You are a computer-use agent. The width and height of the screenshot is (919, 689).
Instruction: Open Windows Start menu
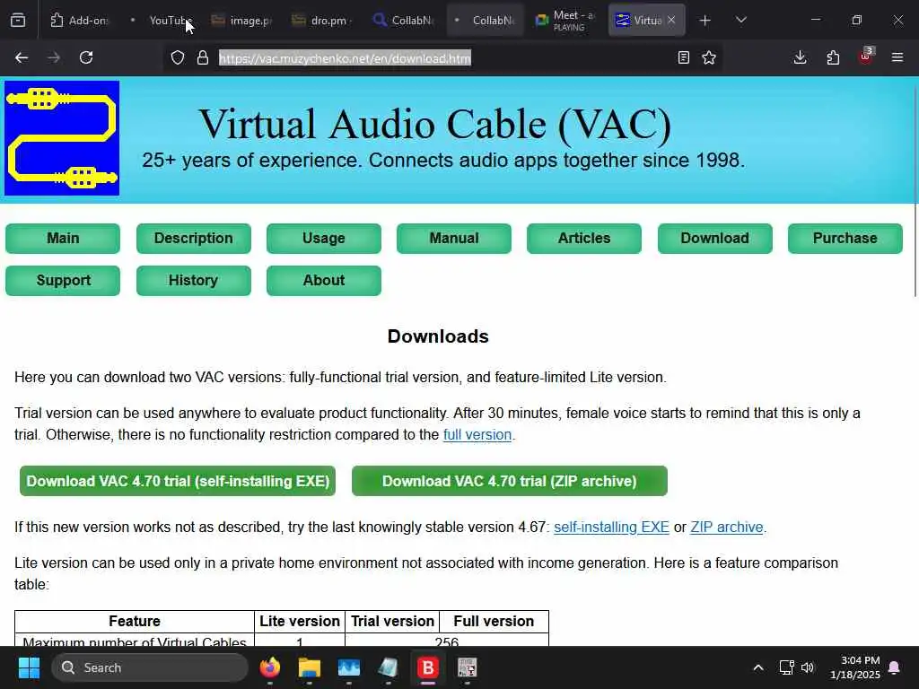29,667
